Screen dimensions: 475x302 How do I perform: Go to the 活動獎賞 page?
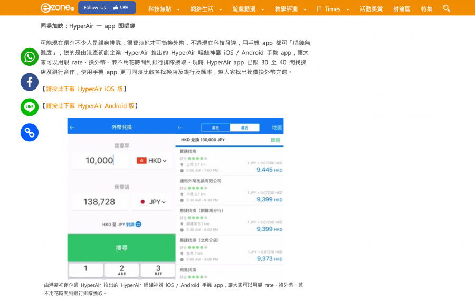[x=371, y=9]
